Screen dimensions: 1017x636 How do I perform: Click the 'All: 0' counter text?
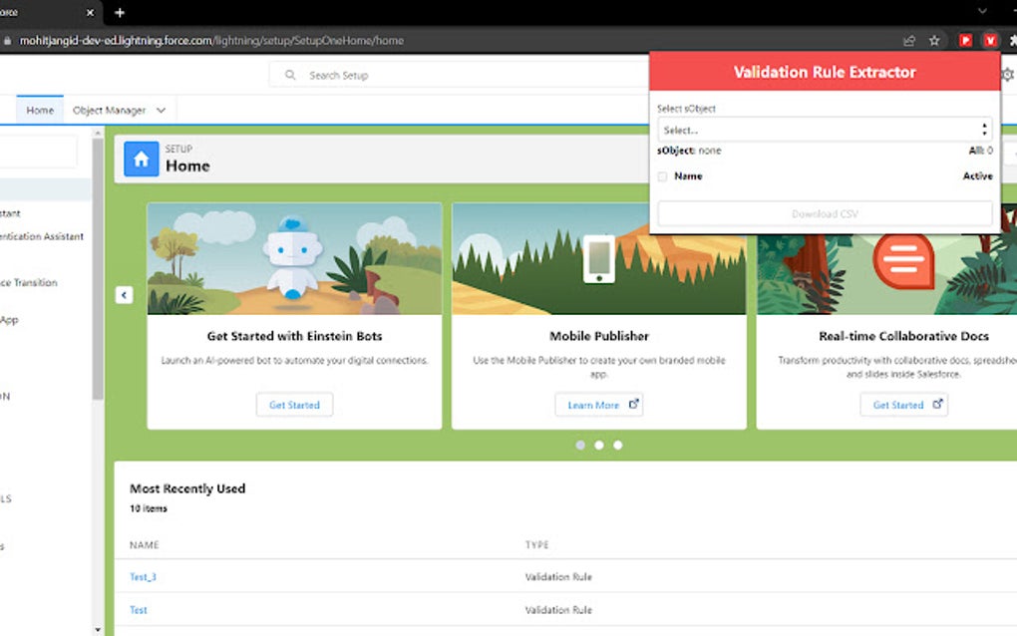click(981, 151)
